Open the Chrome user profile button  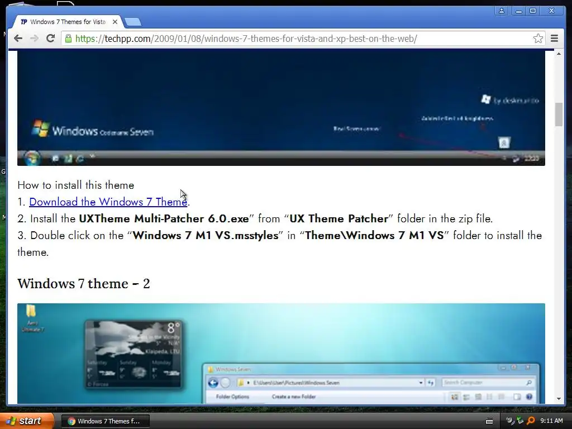[502, 11]
